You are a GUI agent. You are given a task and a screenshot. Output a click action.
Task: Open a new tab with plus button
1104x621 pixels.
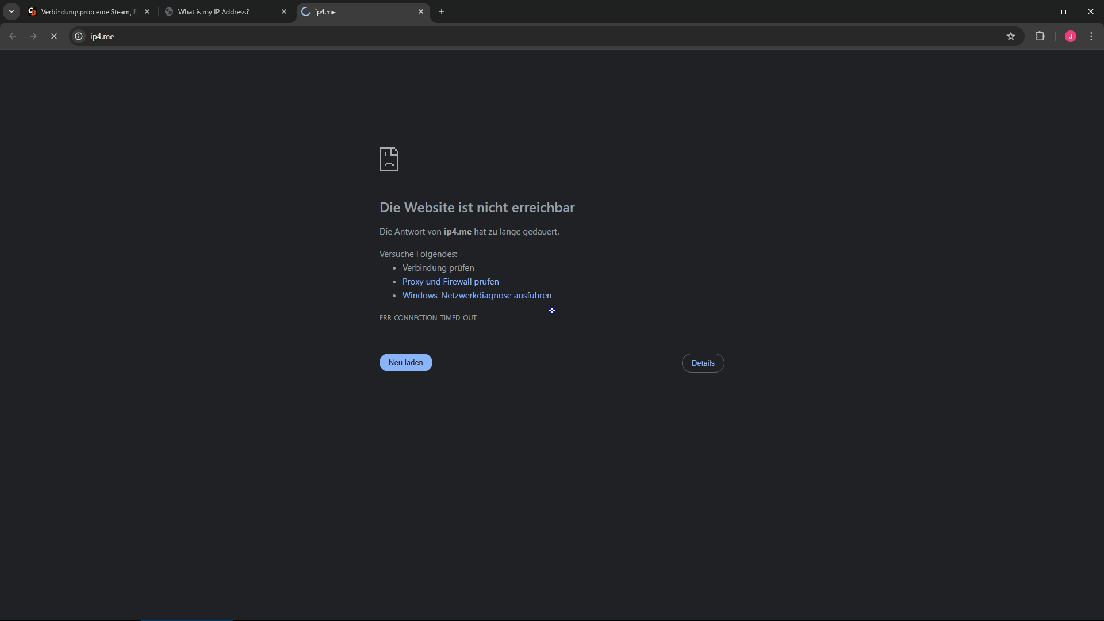442,11
